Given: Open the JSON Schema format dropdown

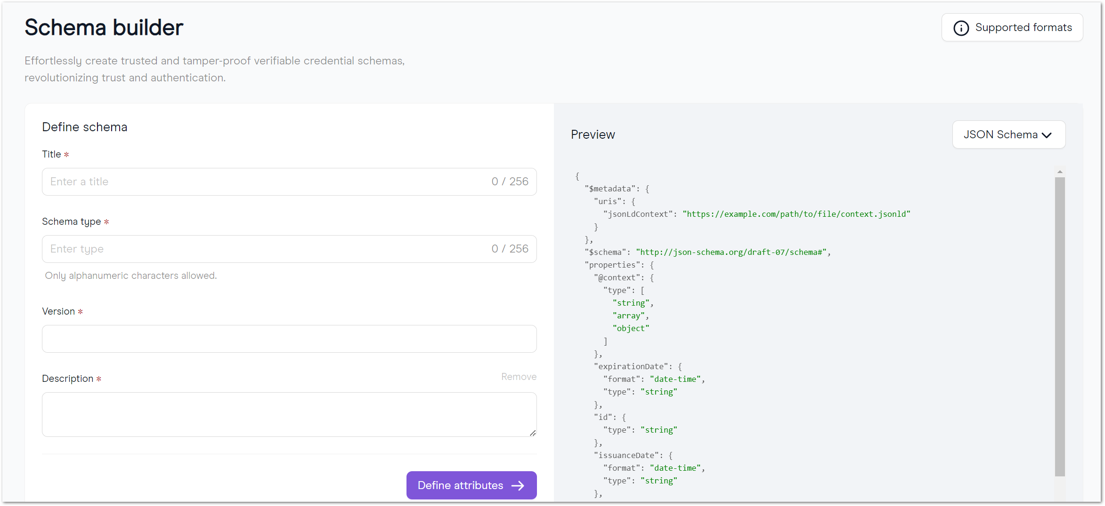Looking at the screenshot, I should pos(1008,134).
